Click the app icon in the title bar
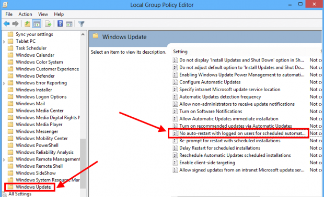This screenshot has height=197, width=324. [x=5, y=5]
